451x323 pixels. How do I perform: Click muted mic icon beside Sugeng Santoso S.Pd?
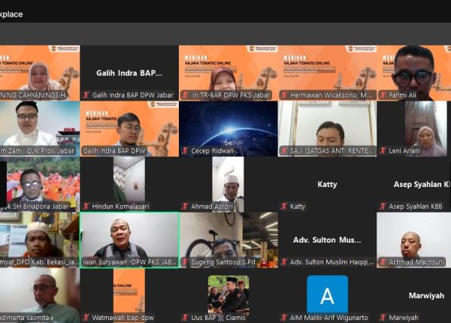point(185,262)
